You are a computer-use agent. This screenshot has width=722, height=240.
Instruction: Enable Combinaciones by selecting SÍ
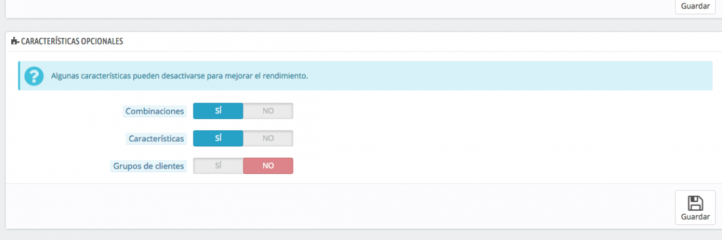tap(219, 111)
